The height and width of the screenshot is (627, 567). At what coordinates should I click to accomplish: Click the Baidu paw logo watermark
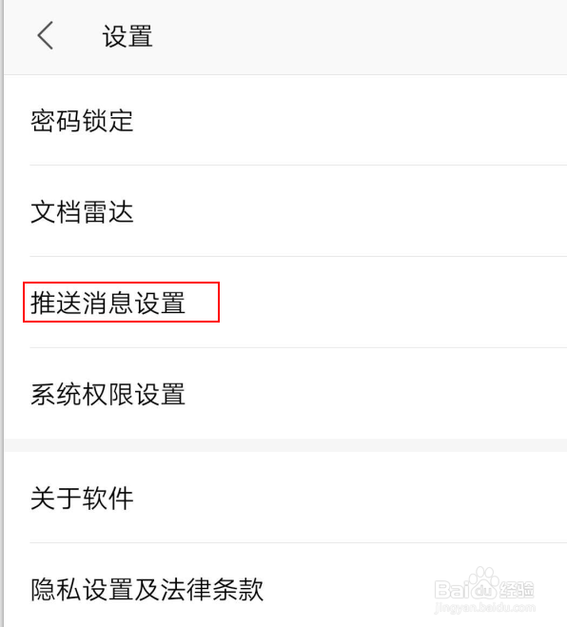click(485, 583)
